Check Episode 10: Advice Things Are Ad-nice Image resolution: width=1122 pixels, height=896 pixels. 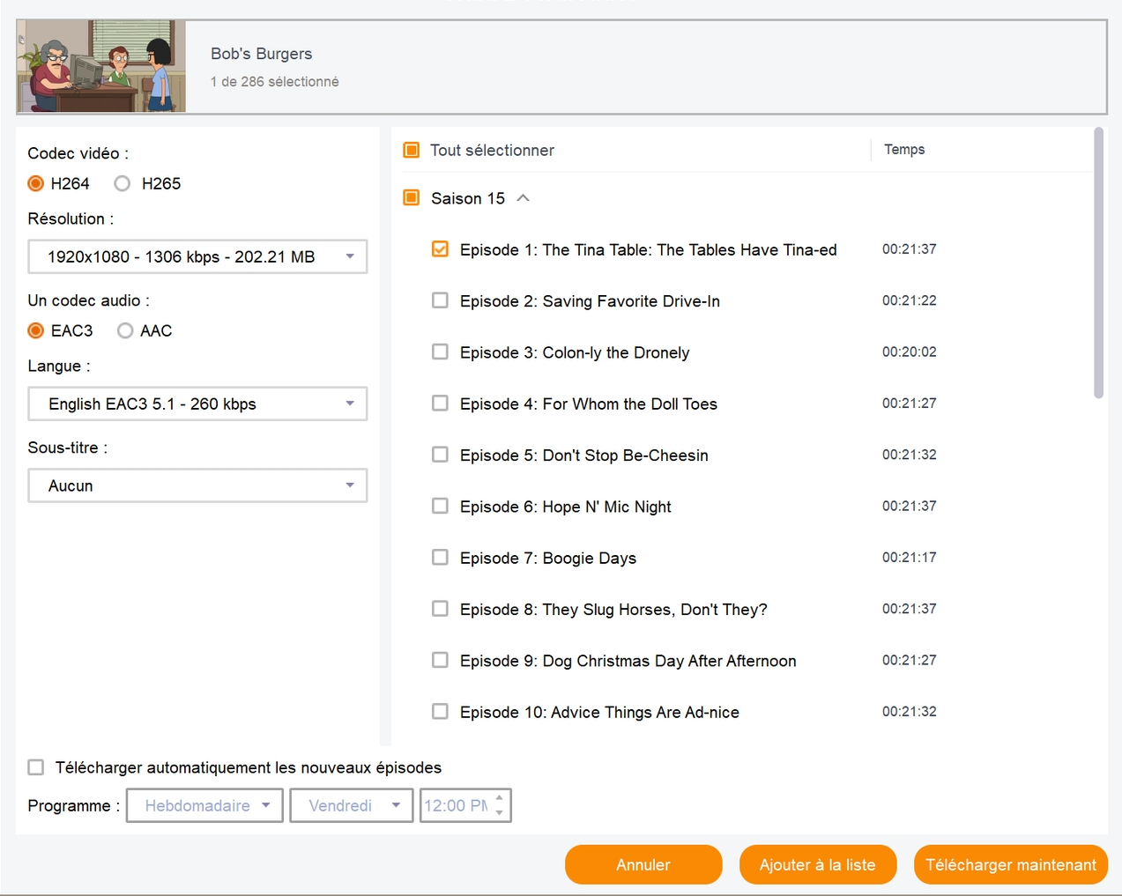click(x=440, y=711)
